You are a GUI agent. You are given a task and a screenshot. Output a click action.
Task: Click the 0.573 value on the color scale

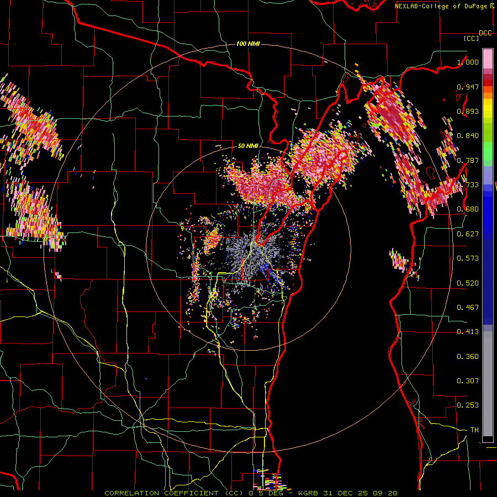point(468,258)
